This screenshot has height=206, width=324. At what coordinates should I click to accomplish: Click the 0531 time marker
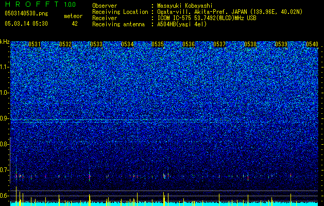[x=35, y=44]
